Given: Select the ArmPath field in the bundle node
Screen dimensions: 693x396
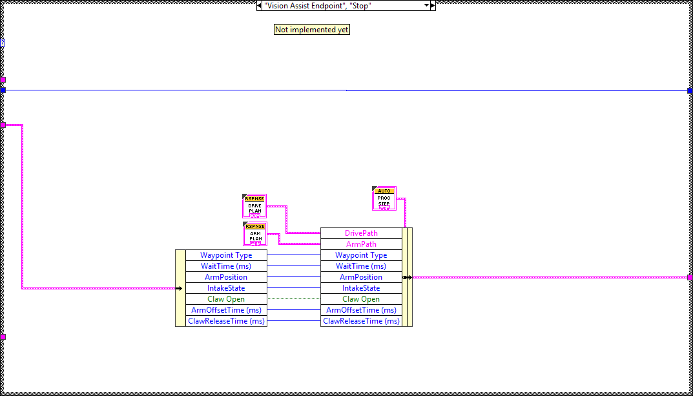Looking at the screenshot, I should click(361, 244).
